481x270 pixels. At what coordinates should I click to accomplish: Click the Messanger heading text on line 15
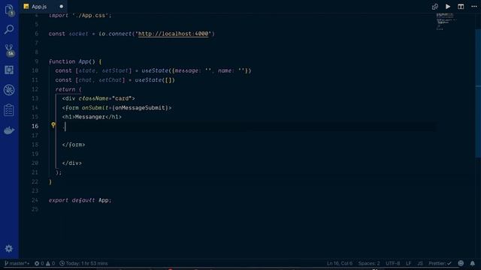[90, 117]
